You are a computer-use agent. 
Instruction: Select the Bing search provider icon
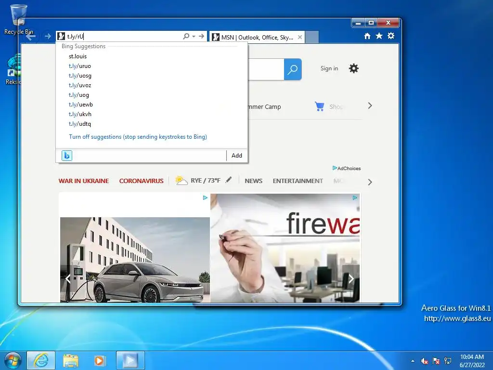pos(66,156)
